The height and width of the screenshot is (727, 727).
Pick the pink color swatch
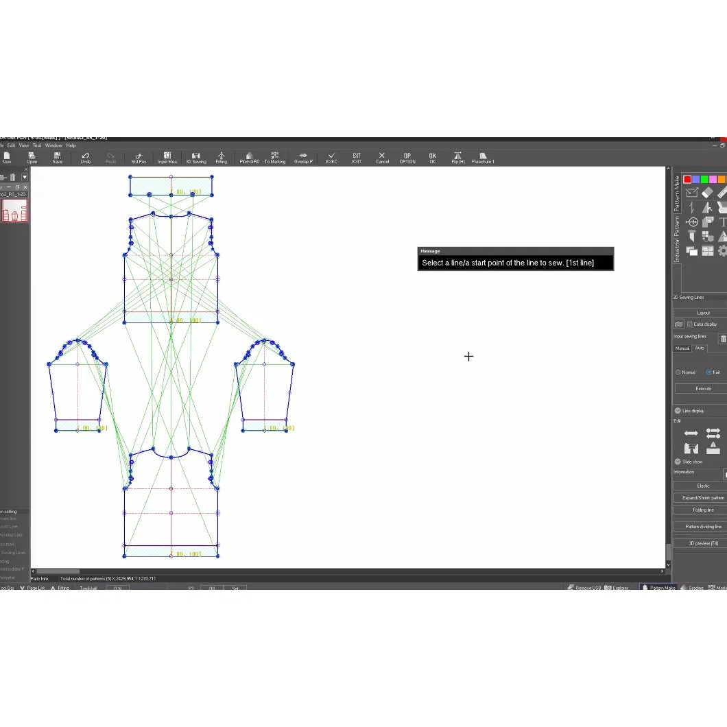713,180
